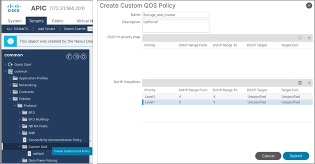The image size is (315, 164).
Task: Choose Create Custom QoS Policy menu entry
Action: (72, 151)
